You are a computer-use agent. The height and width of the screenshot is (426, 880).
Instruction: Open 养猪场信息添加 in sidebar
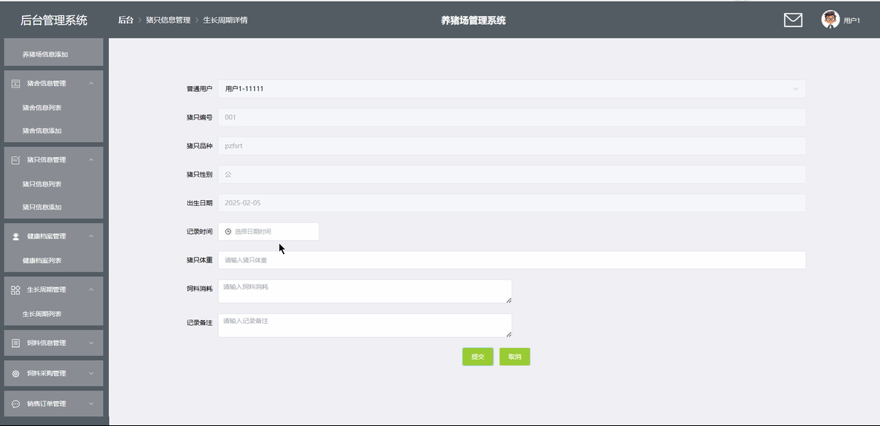(x=45, y=54)
